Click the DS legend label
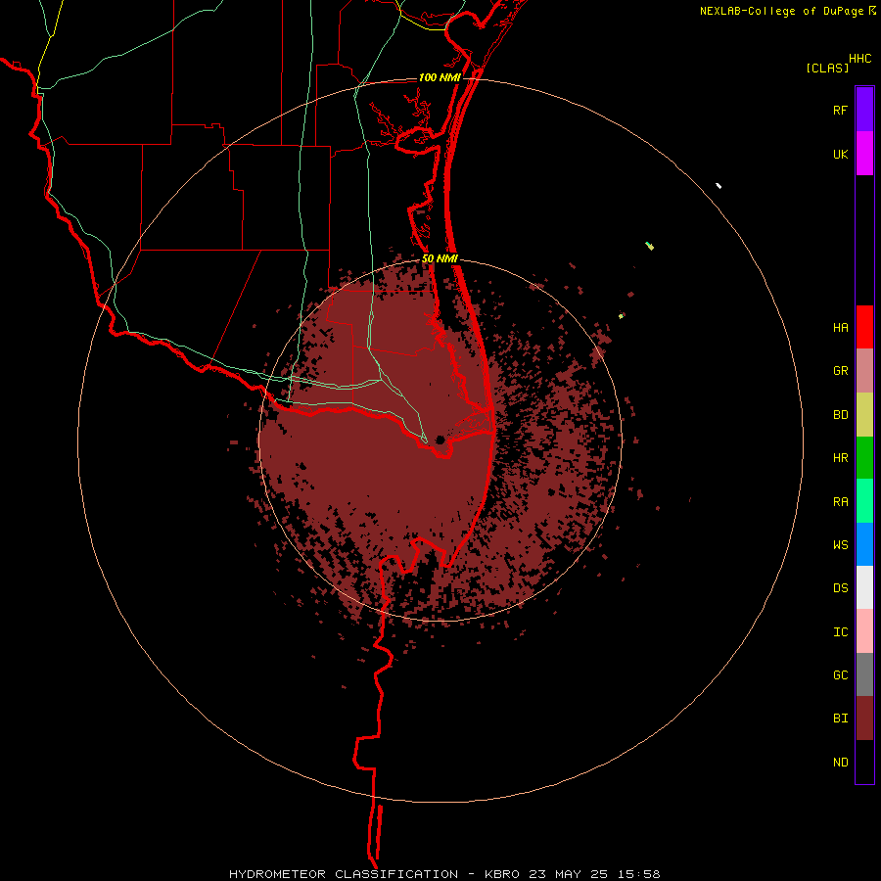881x881 pixels. pyautogui.click(x=840, y=588)
